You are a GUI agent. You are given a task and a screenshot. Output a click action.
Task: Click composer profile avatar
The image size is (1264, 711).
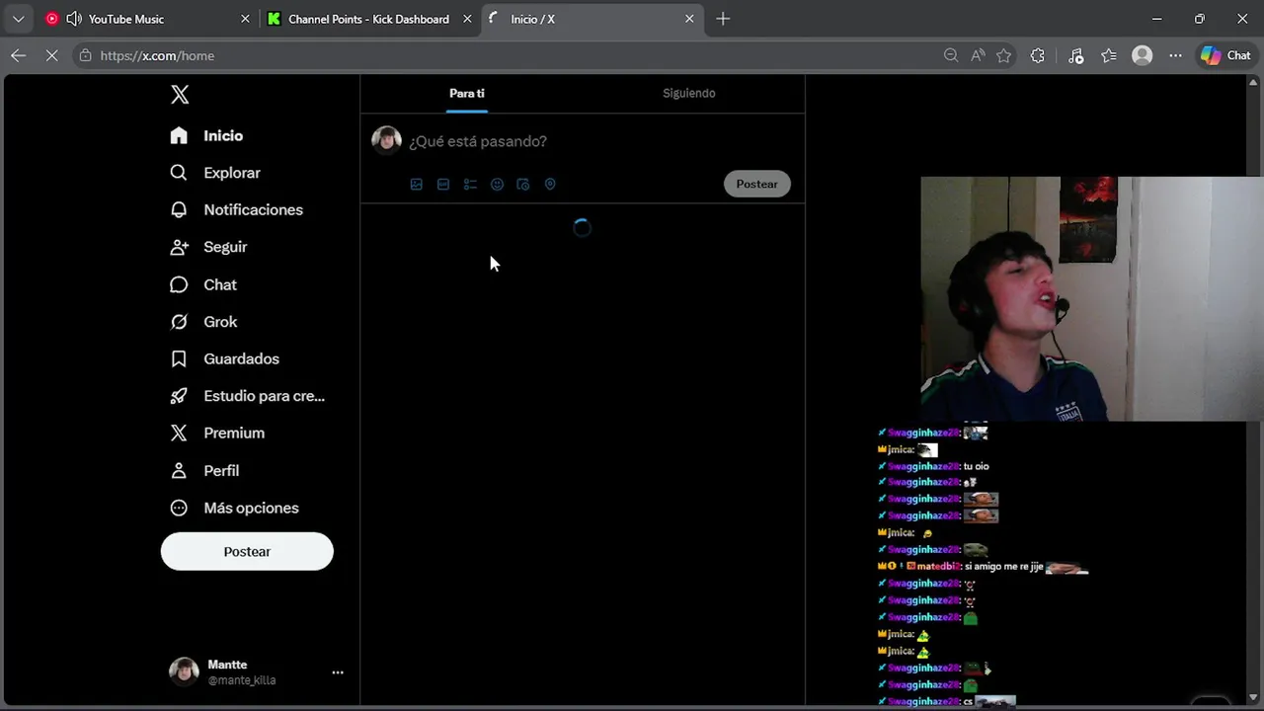(386, 140)
